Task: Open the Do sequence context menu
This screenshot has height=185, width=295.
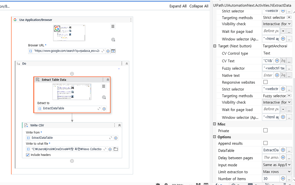Action: coord(121,63)
